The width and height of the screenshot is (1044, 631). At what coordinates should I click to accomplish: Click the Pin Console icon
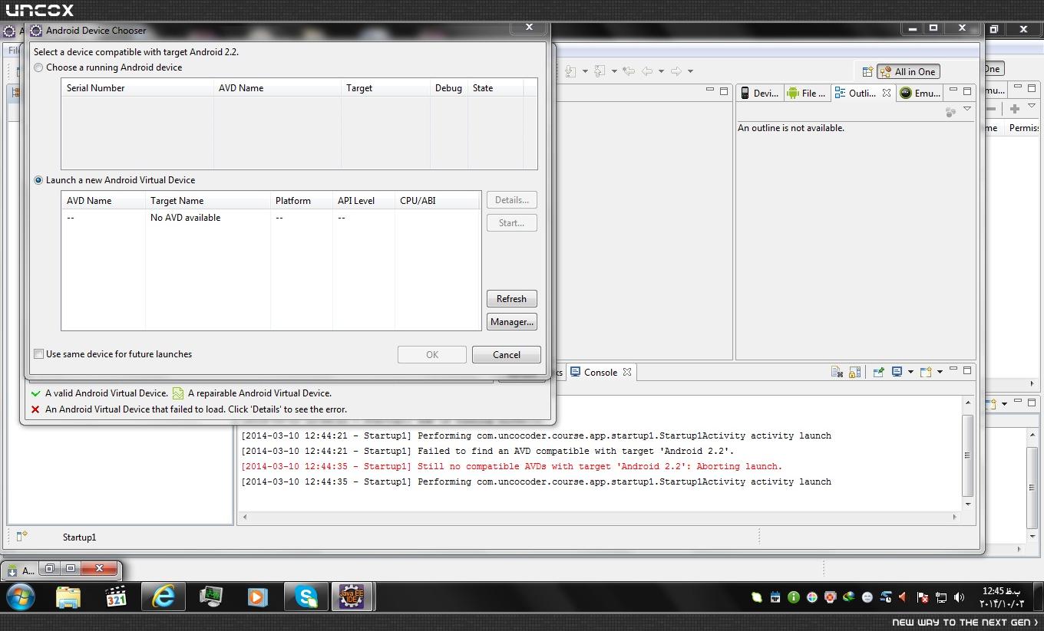pyautogui.click(x=878, y=372)
